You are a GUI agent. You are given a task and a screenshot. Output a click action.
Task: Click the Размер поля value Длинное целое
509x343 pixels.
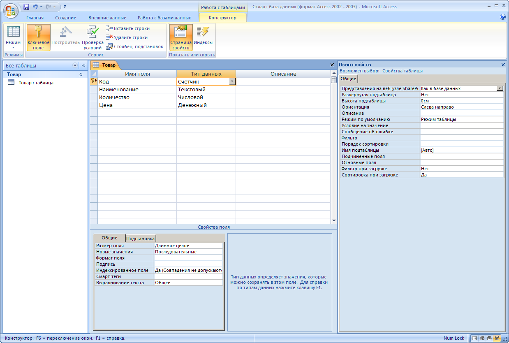(188, 246)
